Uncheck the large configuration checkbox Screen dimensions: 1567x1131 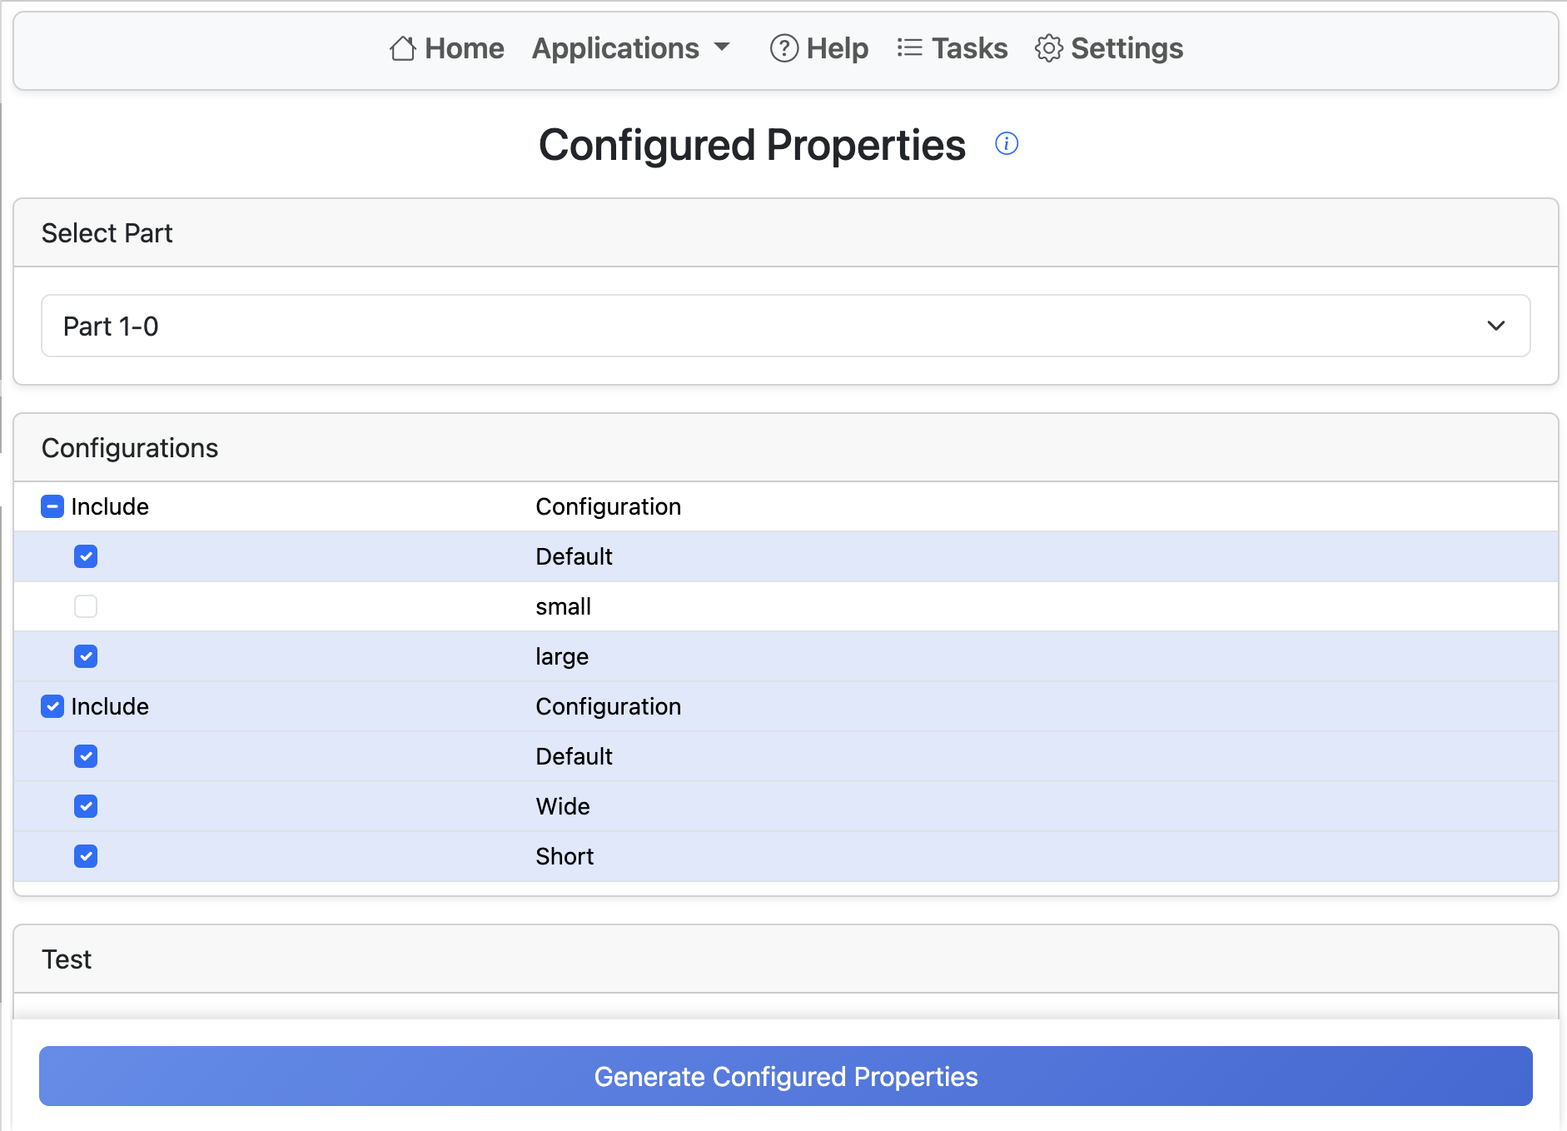(x=85, y=656)
